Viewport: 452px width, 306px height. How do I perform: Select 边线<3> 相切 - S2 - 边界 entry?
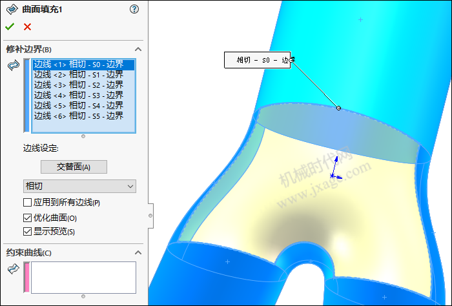click(83, 85)
